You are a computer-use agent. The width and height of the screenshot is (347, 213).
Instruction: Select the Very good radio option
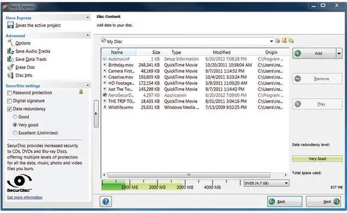15,125
